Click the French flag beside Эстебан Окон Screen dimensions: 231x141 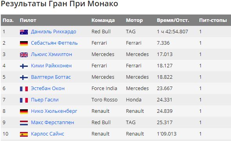pos(24,89)
